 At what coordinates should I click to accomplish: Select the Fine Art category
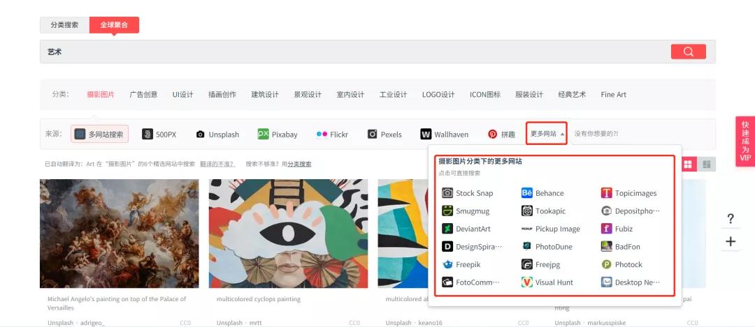(614, 95)
